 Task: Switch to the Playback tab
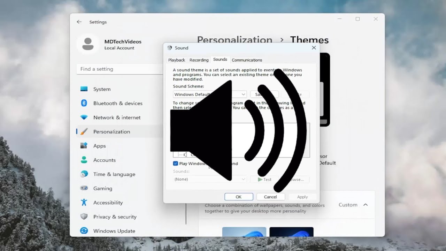(x=177, y=60)
